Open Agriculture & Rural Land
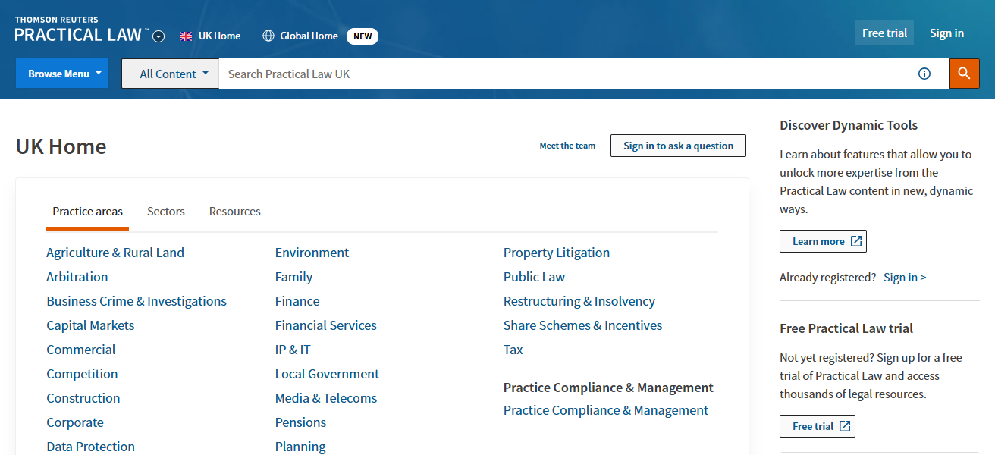The width and height of the screenshot is (995, 455). (115, 253)
